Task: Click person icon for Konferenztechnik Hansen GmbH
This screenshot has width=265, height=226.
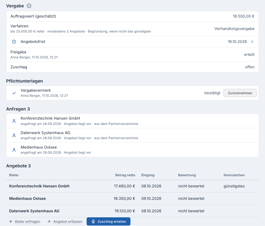Action: pyautogui.click(x=14, y=121)
